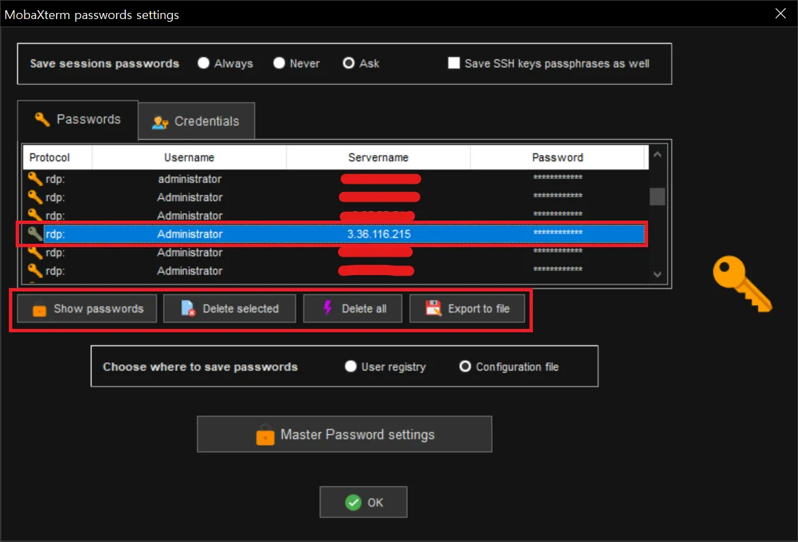Click the password list scrollbar thumb
This screenshot has width=798, height=542.
[658, 197]
